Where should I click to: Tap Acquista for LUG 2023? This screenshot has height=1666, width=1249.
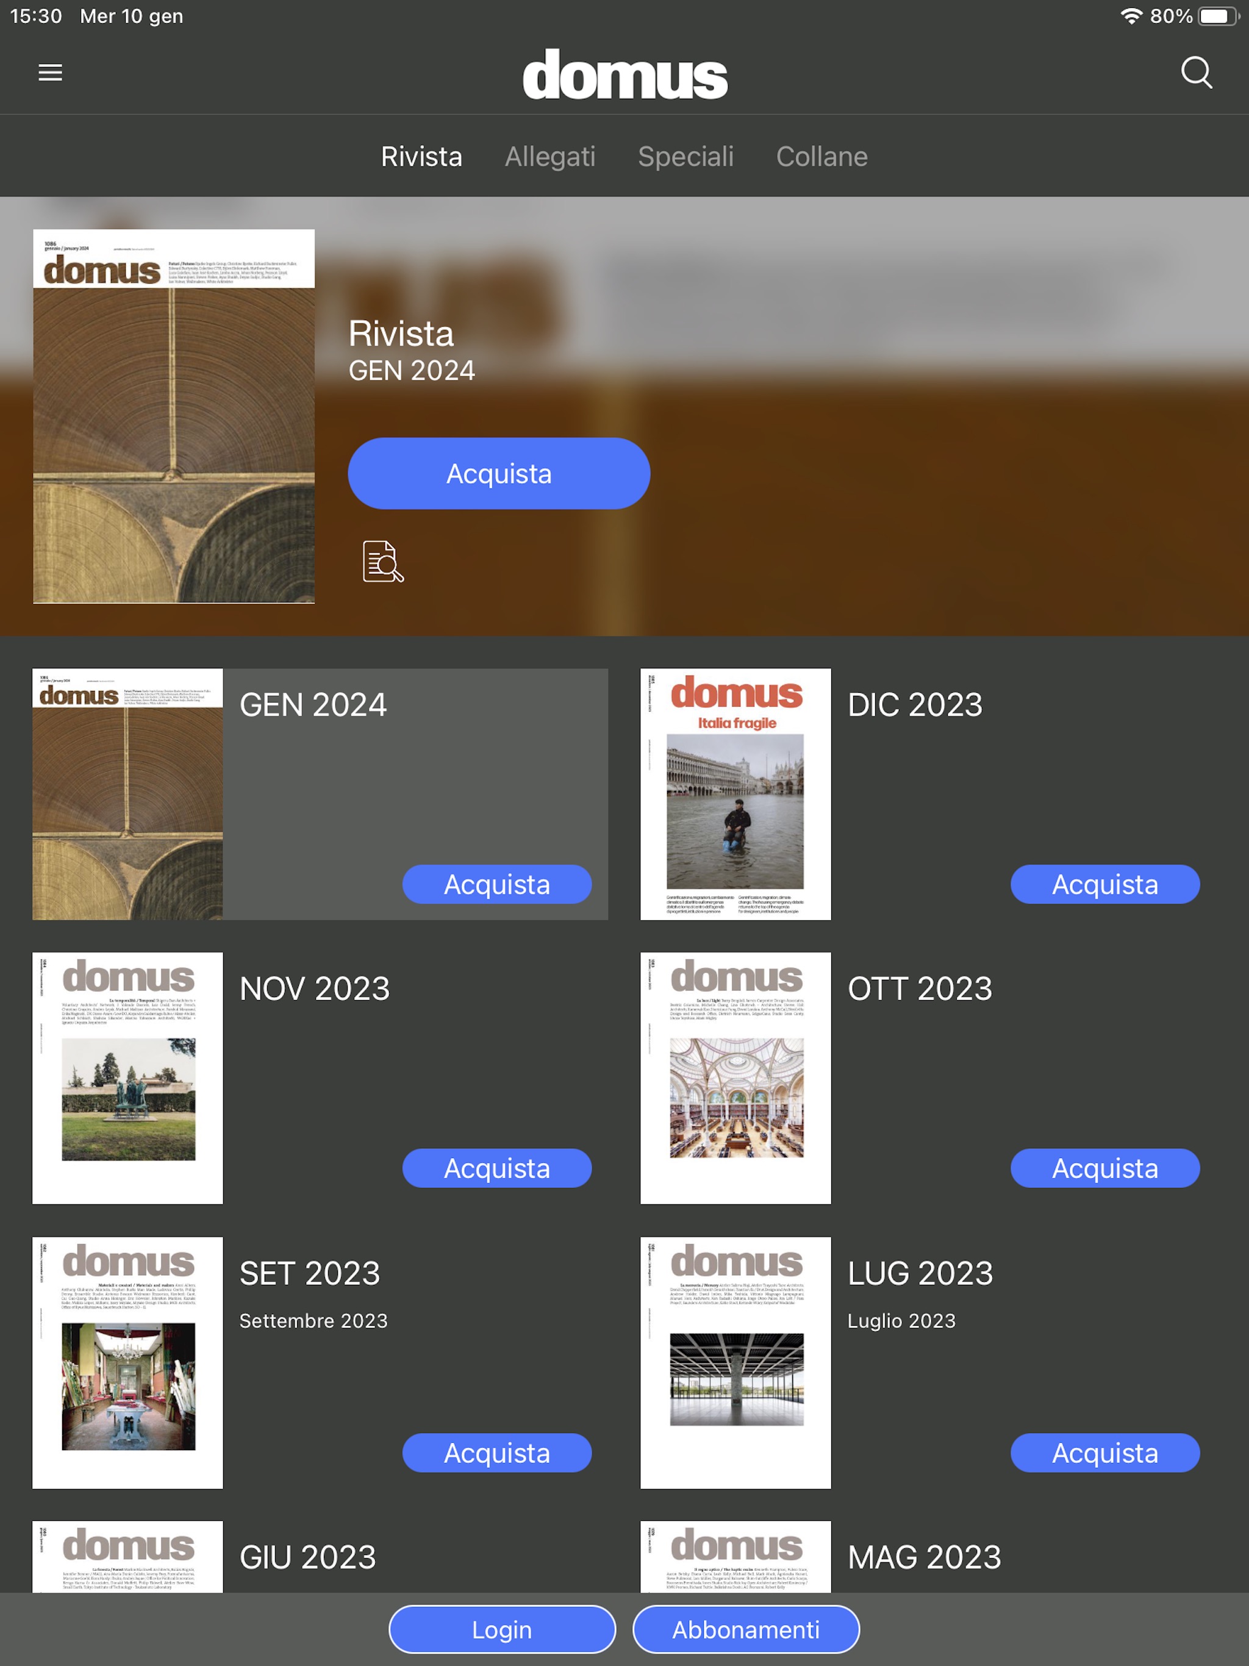coord(1105,1453)
